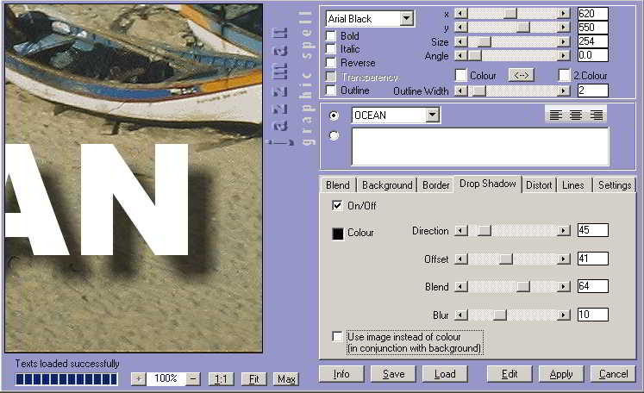Select the second text radio button

pyautogui.click(x=334, y=135)
